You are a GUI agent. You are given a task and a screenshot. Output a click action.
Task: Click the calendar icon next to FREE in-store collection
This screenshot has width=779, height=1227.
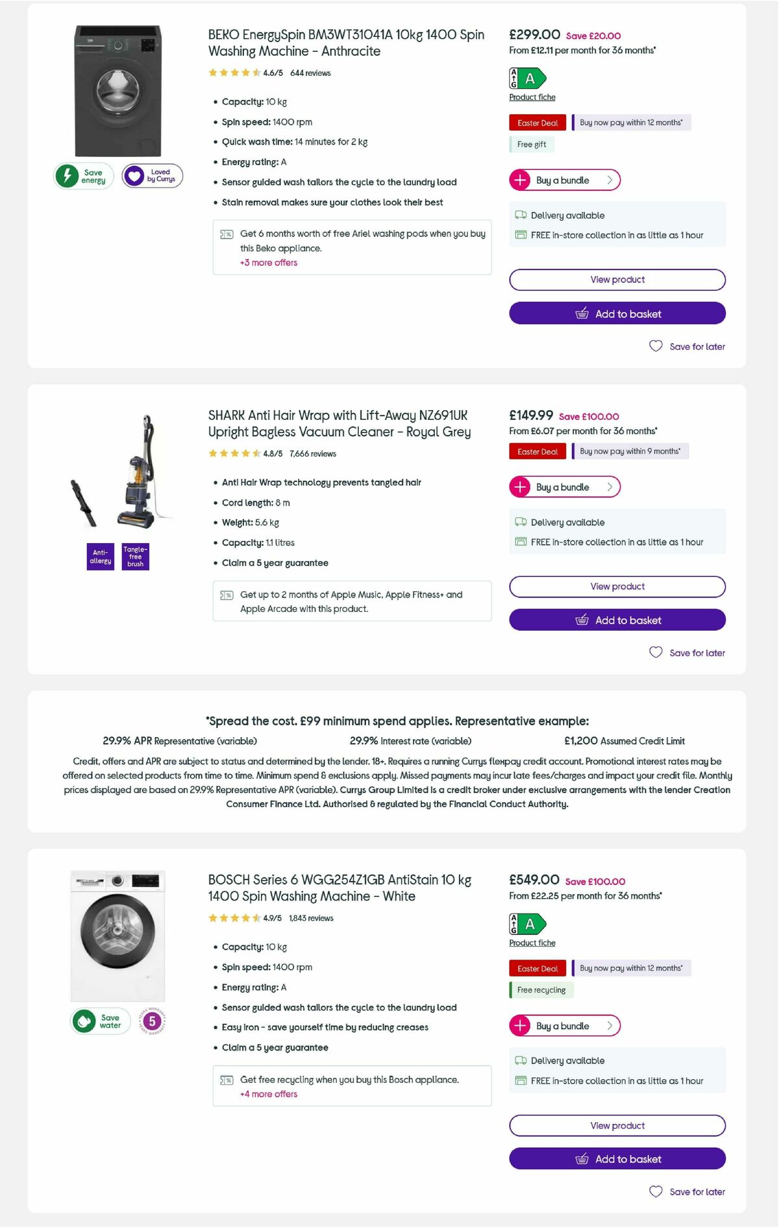click(x=520, y=235)
